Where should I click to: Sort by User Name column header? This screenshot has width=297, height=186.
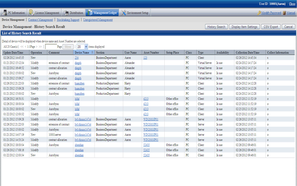[130, 53]
